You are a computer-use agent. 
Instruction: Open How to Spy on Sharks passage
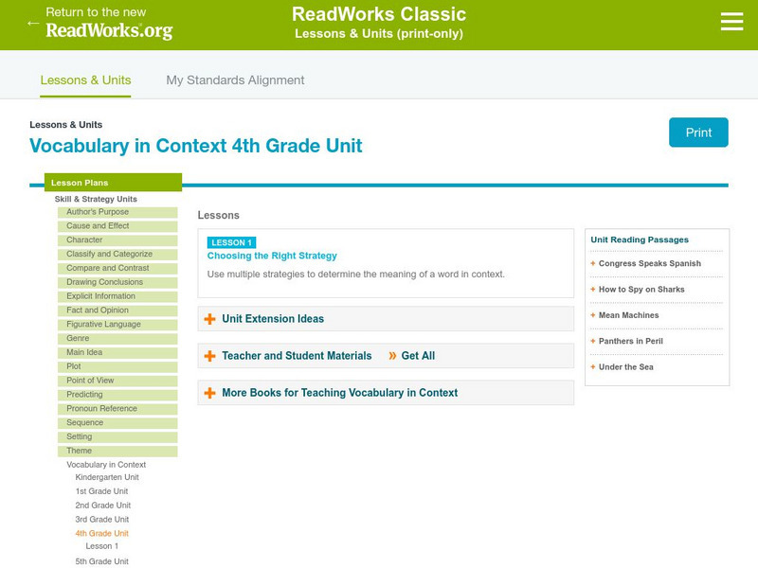tap(641, 290)
